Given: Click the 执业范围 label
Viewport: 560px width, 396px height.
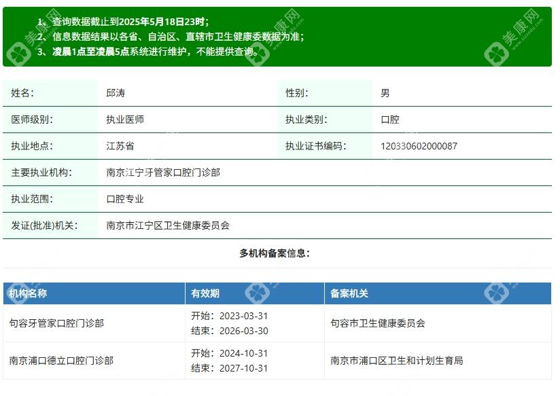Looking at the screenshot, I should 32,199.
